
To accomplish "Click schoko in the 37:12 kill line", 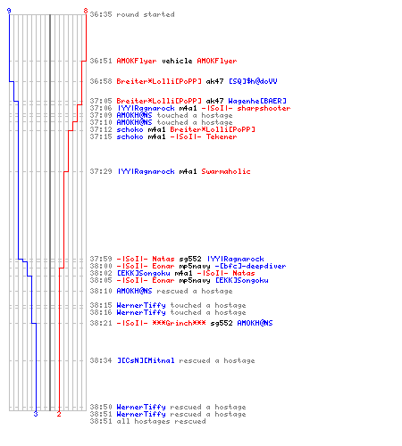I will [130, 129].
